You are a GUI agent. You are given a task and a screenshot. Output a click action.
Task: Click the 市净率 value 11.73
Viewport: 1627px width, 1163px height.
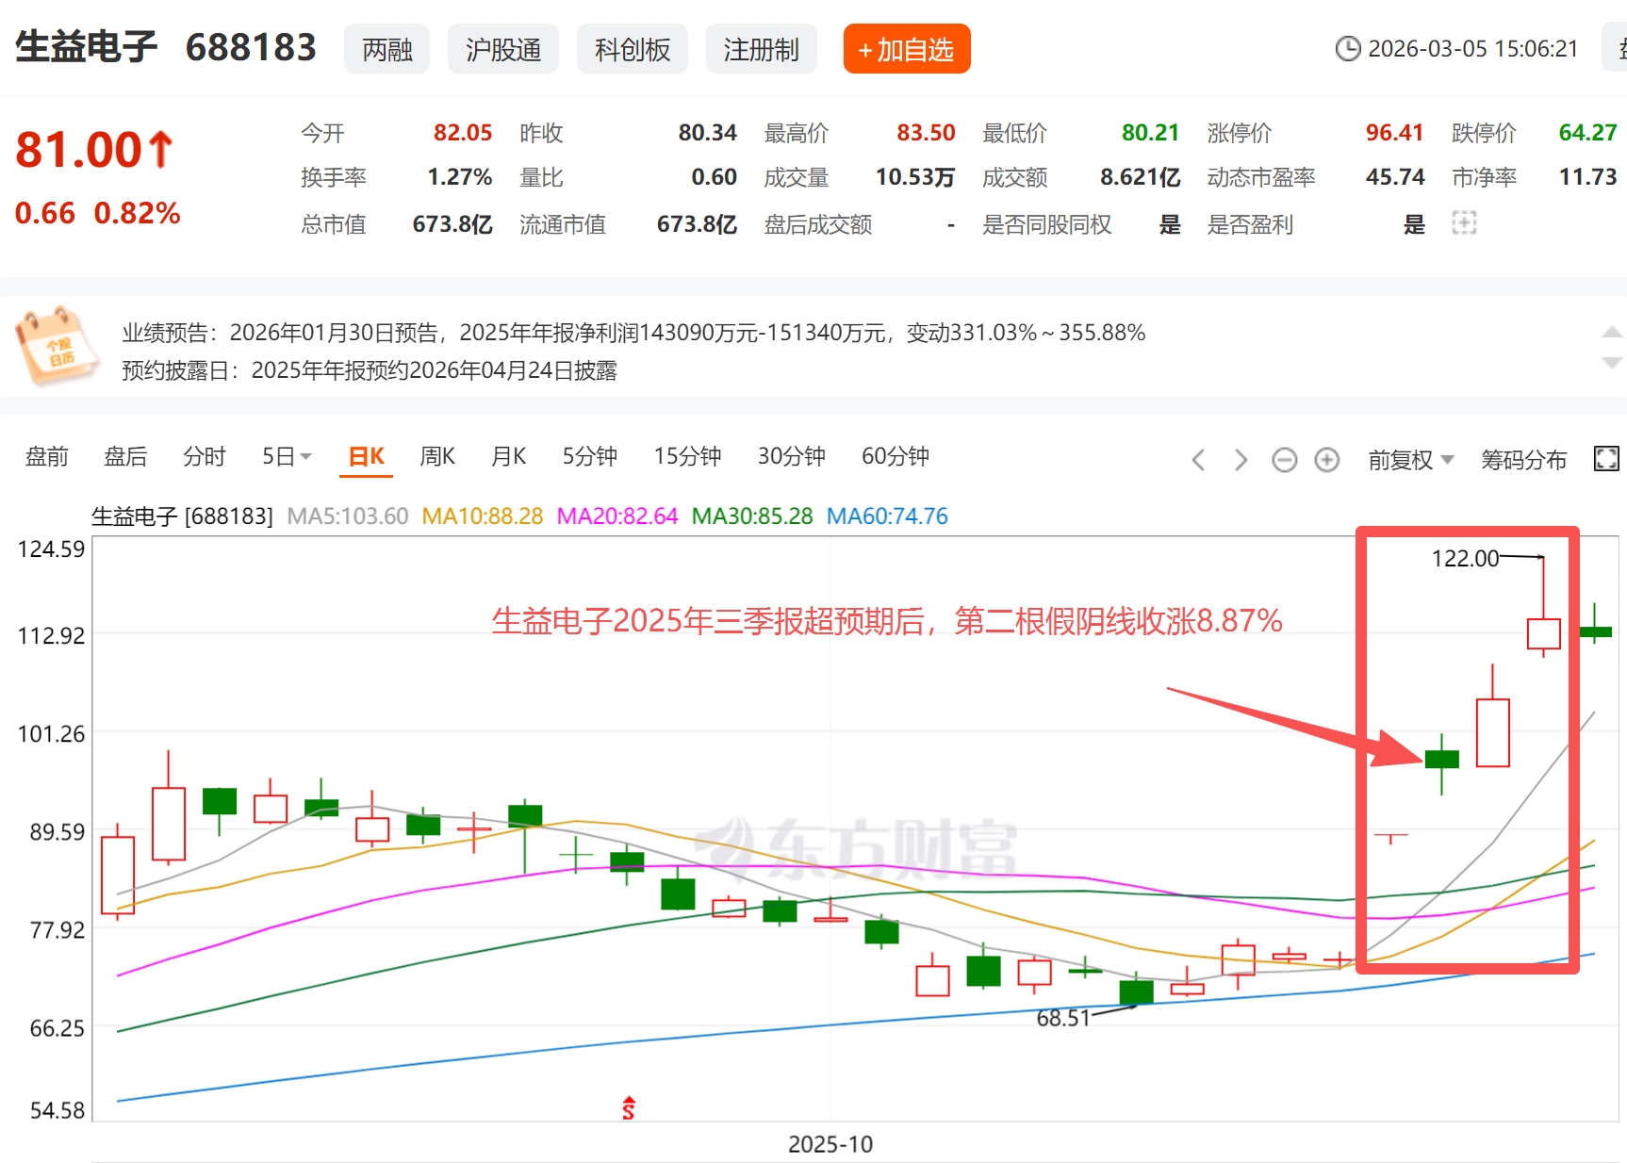[x=1588, y=177]
